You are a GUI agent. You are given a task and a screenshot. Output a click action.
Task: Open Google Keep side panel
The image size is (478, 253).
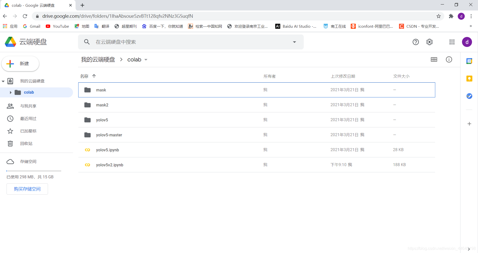click(x=469, y=79)
